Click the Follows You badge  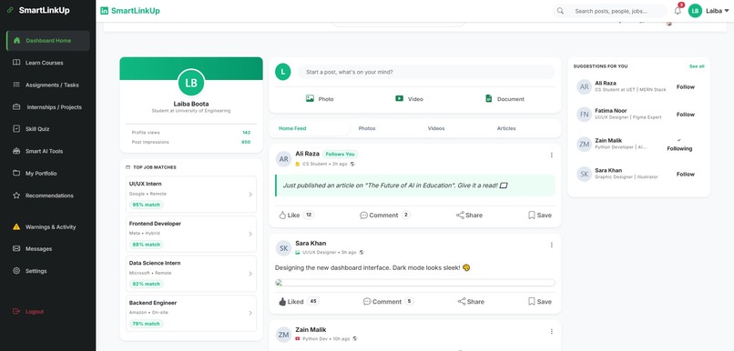tap(341, 155)
